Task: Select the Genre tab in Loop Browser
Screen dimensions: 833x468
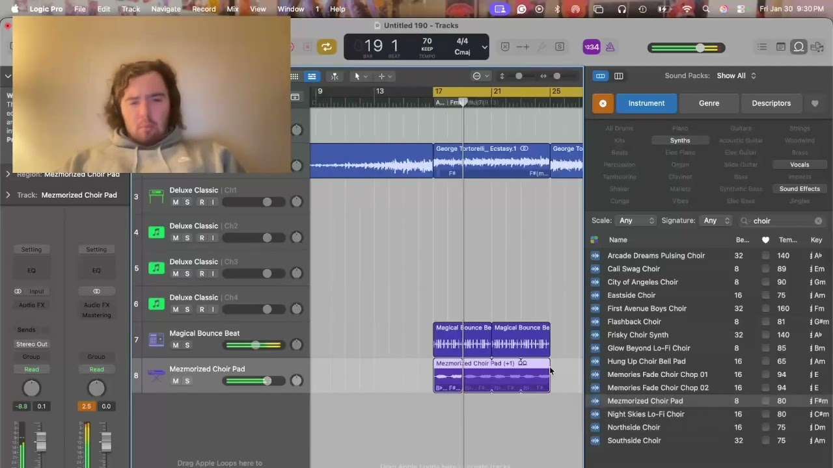Action: (x=709, y=103)
